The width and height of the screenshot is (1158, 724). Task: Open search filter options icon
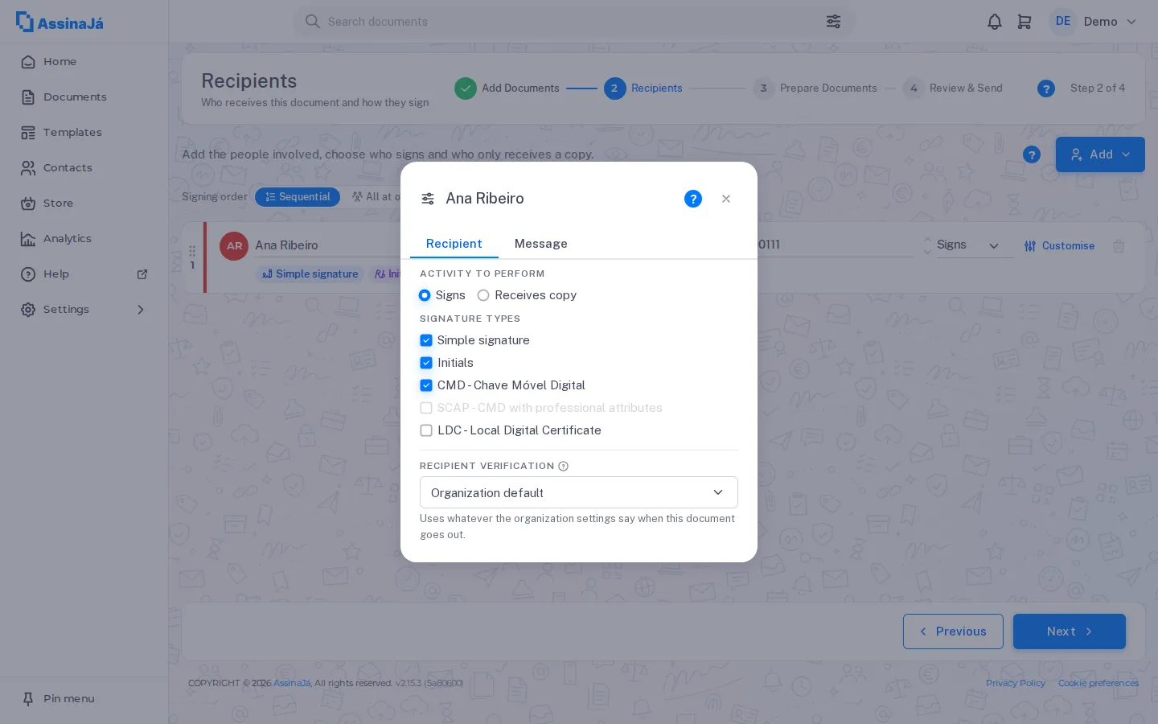833,22
